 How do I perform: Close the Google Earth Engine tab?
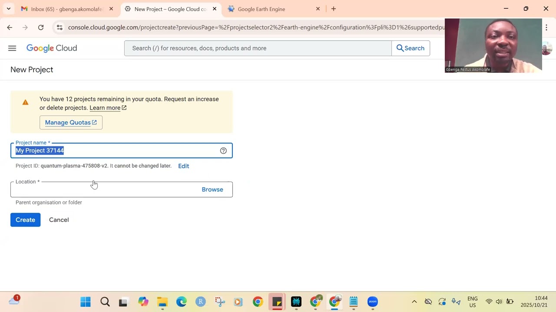click(x=318, y=9)
